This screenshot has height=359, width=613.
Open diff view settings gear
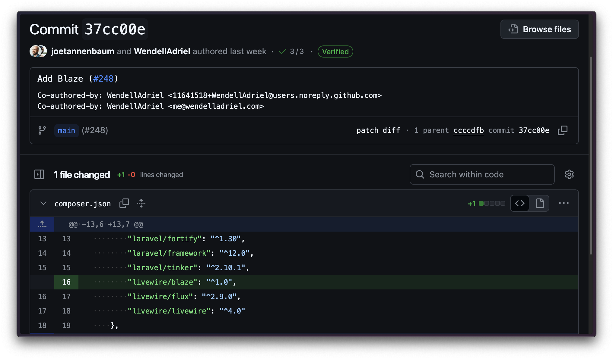(x=569, y=174)
